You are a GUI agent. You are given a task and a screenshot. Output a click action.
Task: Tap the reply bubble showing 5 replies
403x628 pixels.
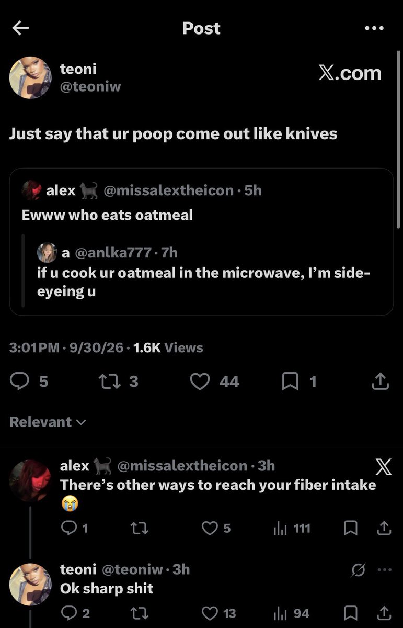[29, 382]
